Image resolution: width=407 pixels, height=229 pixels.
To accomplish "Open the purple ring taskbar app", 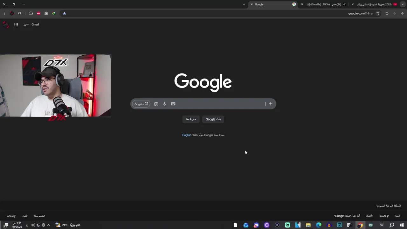I will 267,225.
